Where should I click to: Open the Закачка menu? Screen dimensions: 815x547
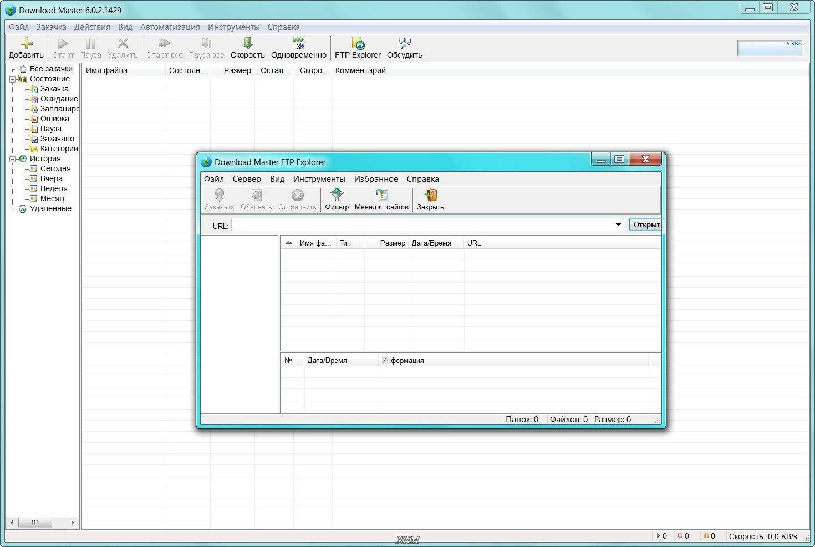(52, 27)
